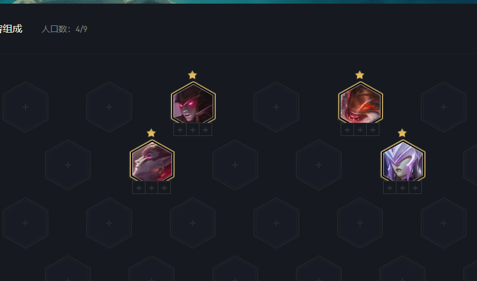This screenshot has width=477, height=281.
Task: Add item in middle slot under red-masked champion
Action: tap(360, 130)
